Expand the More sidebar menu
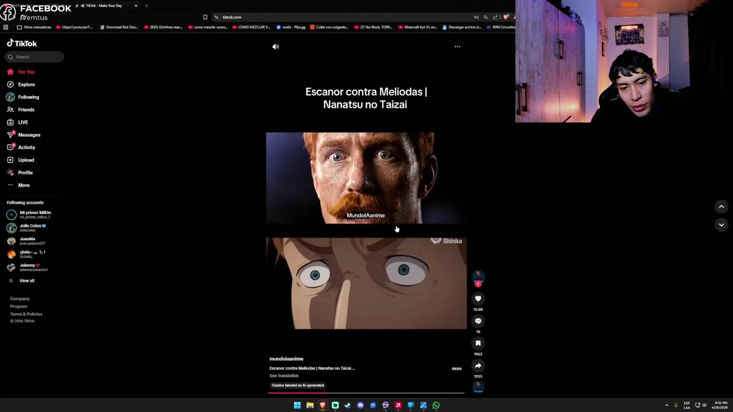The image size is (733, 412). tap(18, 185)
